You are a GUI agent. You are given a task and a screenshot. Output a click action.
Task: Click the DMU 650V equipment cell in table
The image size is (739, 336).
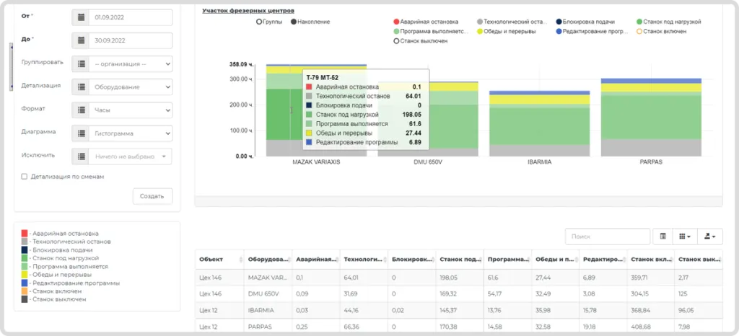pyautogui.click(x=268, y=294)
